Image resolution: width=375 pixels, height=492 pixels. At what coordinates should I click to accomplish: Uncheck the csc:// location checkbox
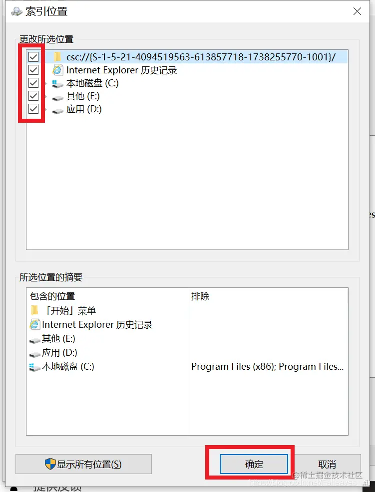33,57
